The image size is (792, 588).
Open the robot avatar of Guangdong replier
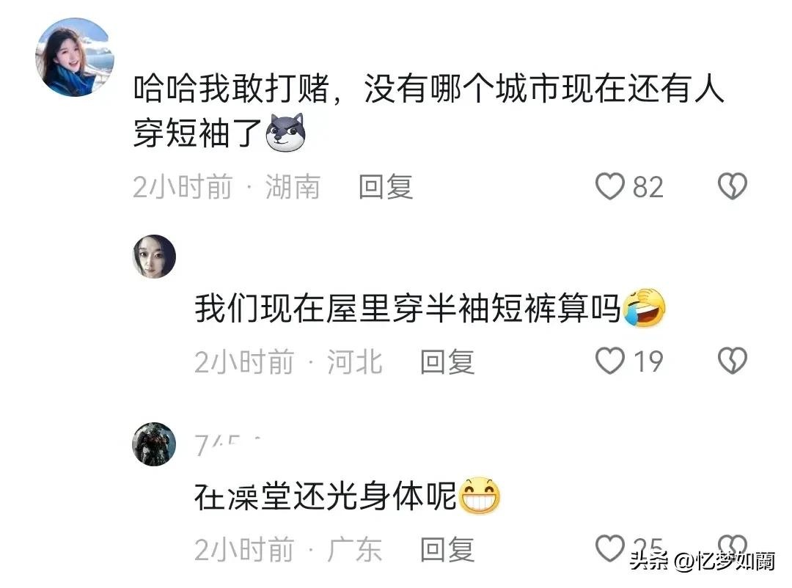[154, 444]
